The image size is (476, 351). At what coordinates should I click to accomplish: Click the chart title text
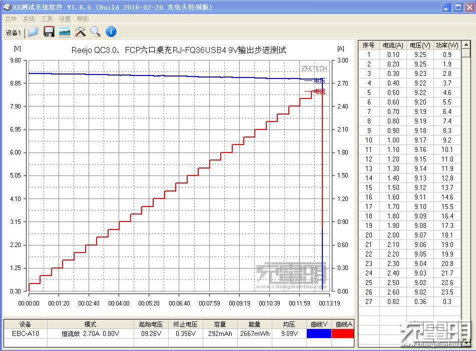click(179, 50)
